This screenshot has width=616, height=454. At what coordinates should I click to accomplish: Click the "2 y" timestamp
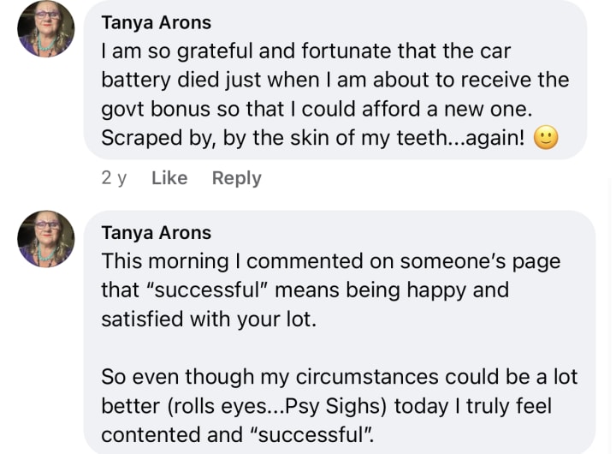pyautogui.click(x=114, y=178)
